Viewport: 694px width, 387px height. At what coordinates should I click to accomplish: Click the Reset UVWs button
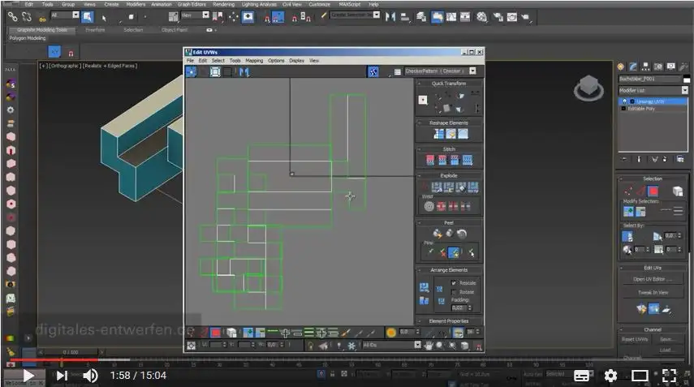[635, 339]
